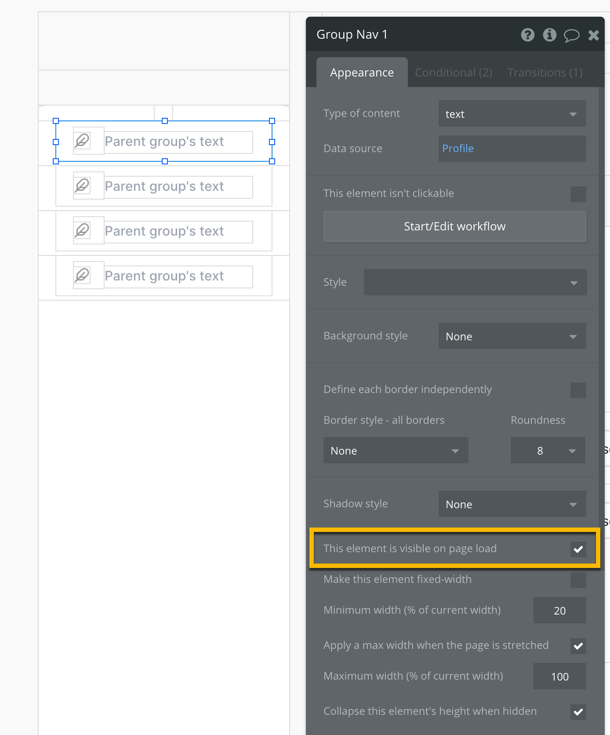Open the Transitions (1) tab

click(x=545, y=73)
